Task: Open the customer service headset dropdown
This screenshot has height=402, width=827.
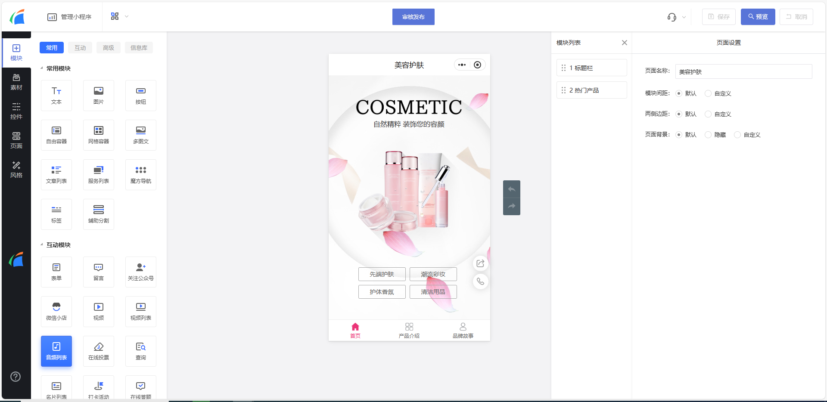Action: pyautogui.click(x=676, y=17)
